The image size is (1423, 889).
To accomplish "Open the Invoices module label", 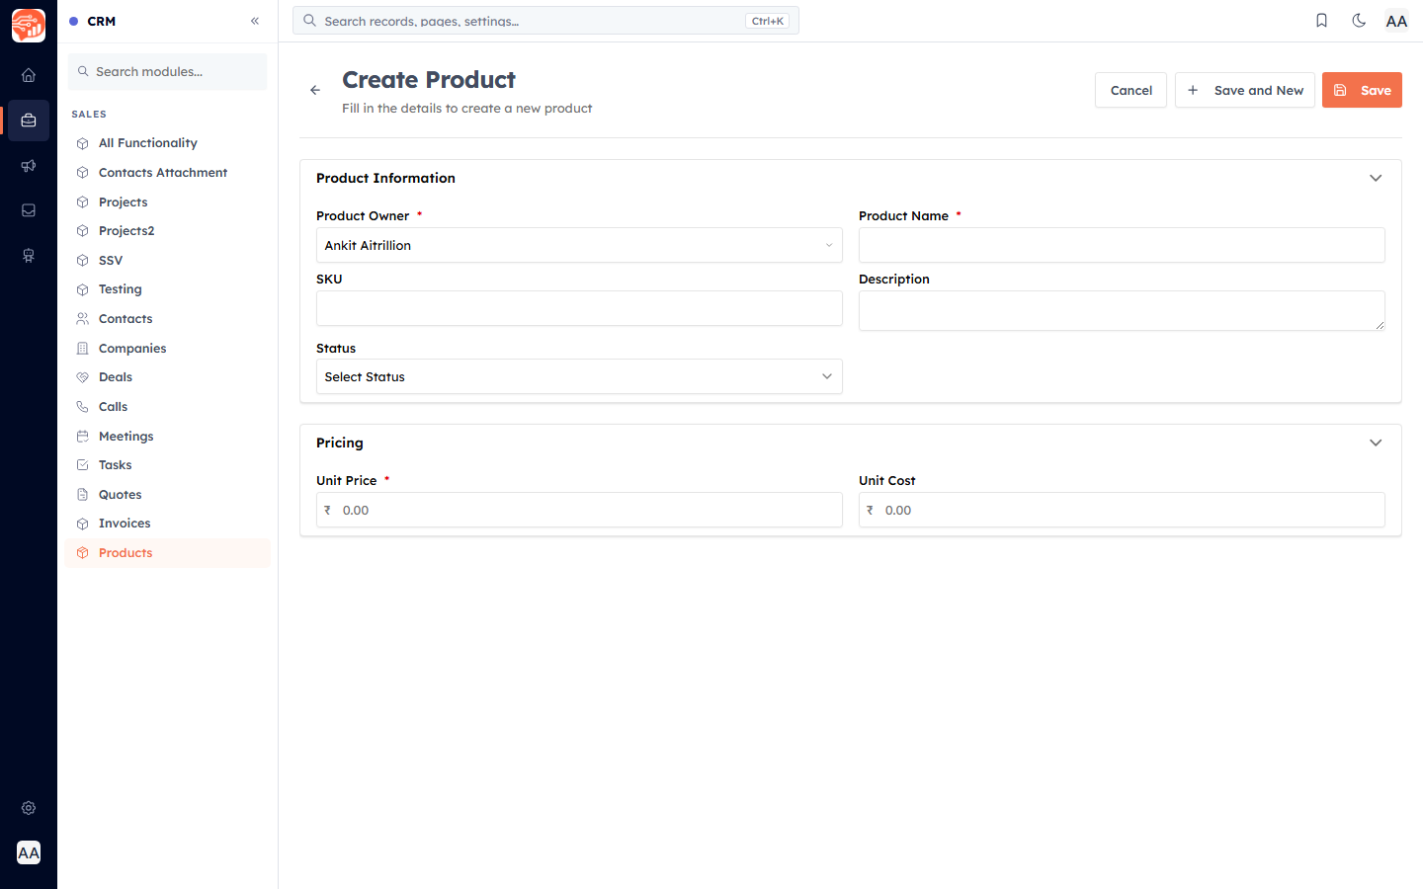I will click(125, 524).
